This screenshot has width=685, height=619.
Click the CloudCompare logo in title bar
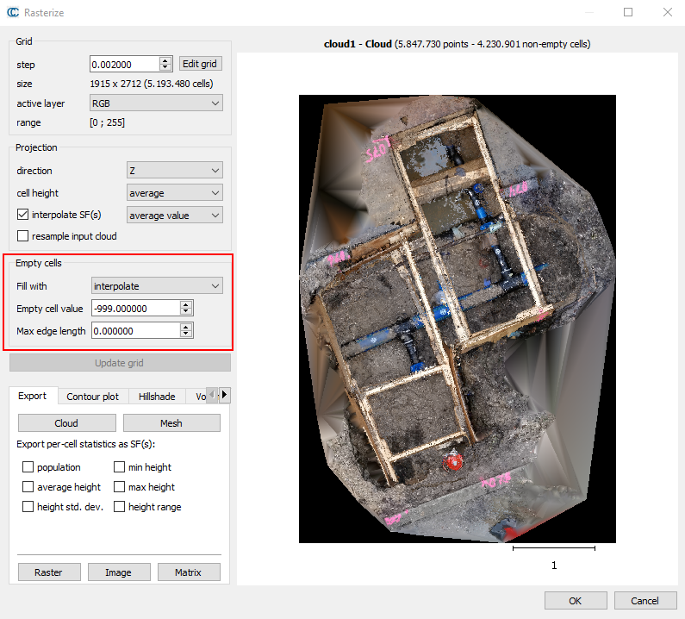tap(13, 13)
